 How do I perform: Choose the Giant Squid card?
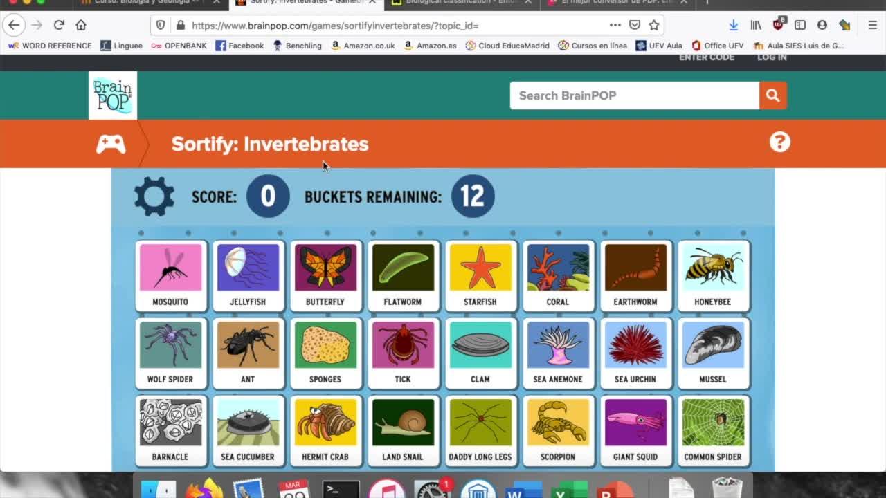[635, 430]
